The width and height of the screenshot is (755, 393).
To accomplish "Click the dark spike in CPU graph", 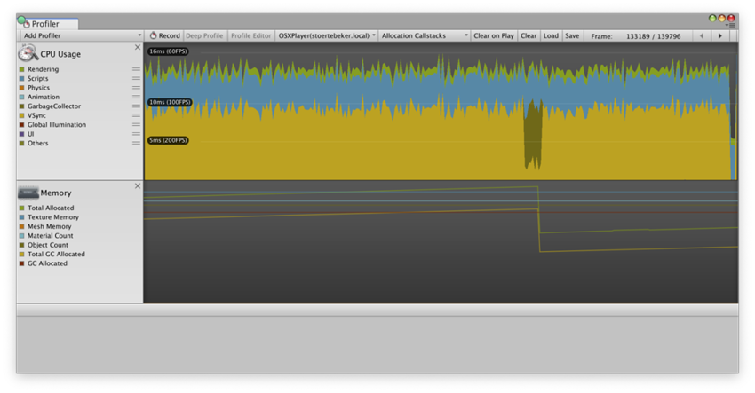I will point(532,133).
